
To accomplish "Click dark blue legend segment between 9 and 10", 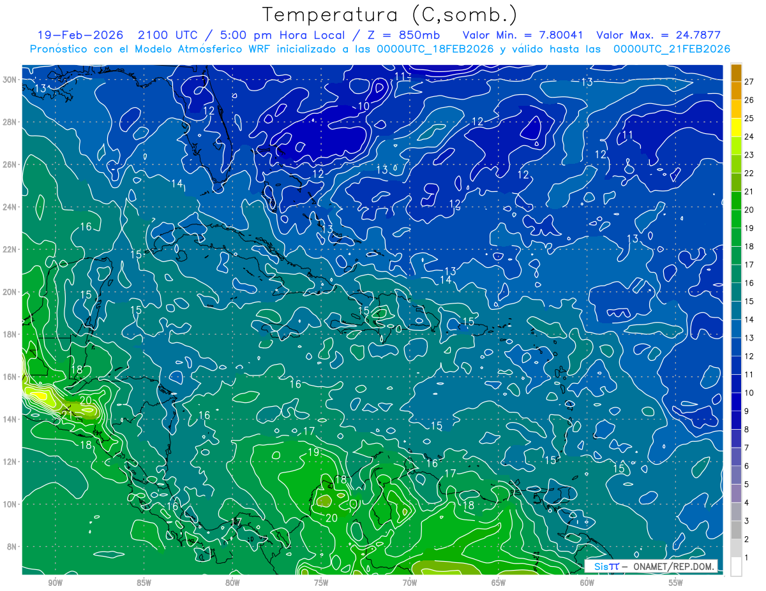I will tap(736, 402).
